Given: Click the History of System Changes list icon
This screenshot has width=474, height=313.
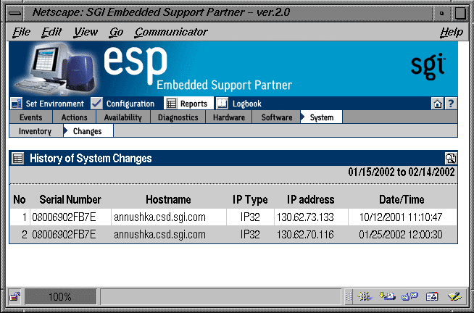Looking at the screenshot, I should 17,159.
